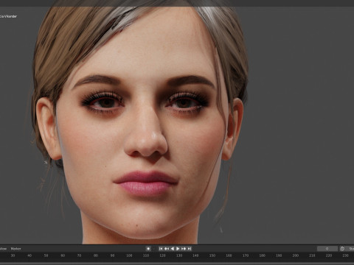Viewport: 354px width, 265px height.
Task: Jump to the next keyframe
Action: (x=184, y=249)
